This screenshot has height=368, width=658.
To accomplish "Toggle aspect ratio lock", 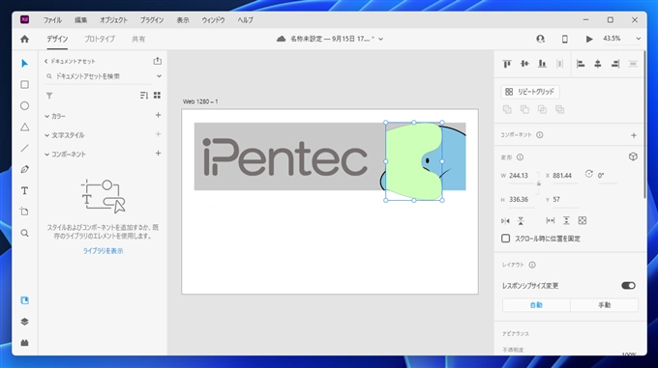I will (539, 184).
